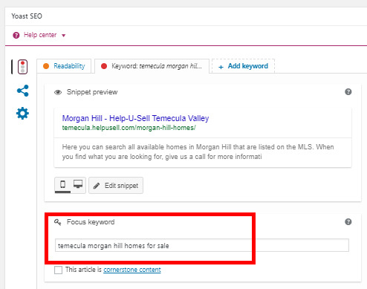Check the cornerstone content checkbox

click(x=59, y=270)
